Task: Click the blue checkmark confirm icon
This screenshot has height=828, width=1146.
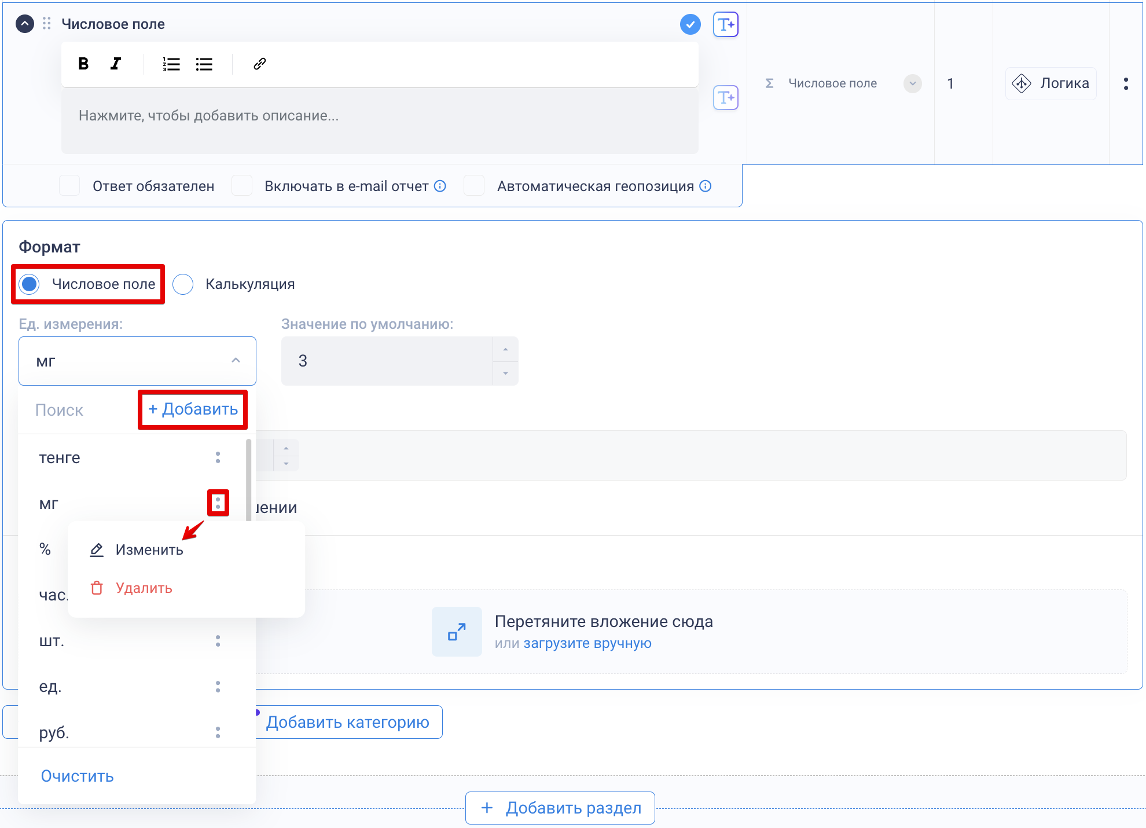Action: (690, 24)
